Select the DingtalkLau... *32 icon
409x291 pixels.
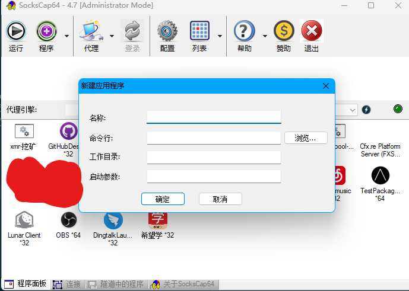click(113, 220)
